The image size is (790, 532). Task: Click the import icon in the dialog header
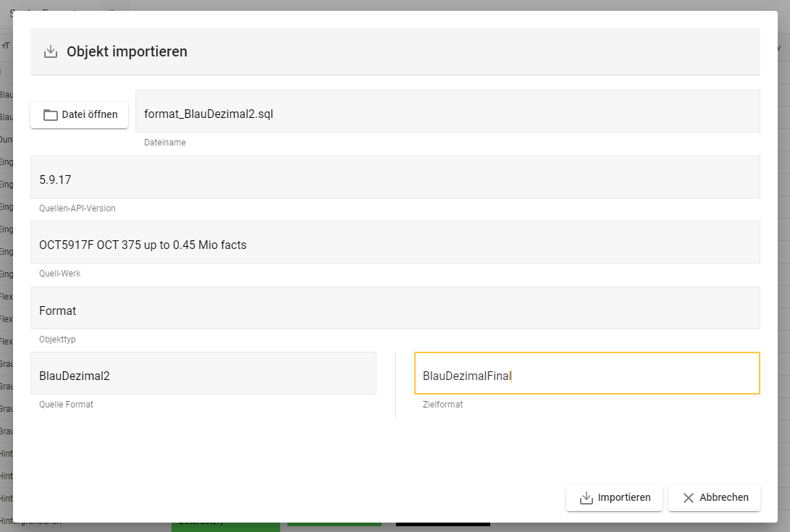coord(51,51)
